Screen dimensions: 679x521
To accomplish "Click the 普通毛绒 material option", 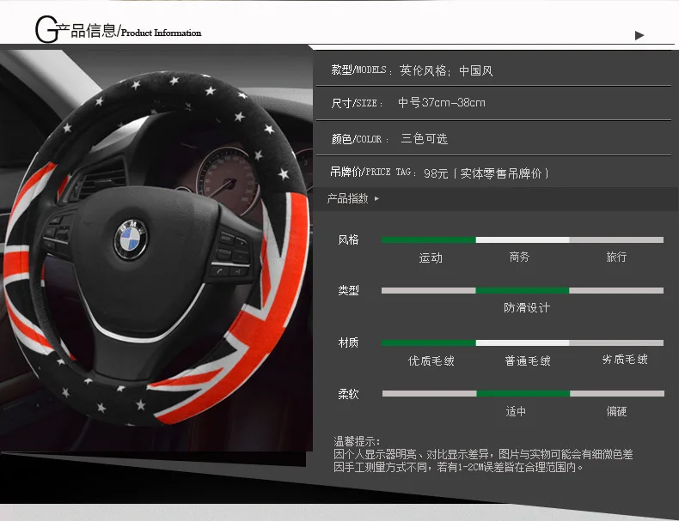I will [x=528, y=360].
